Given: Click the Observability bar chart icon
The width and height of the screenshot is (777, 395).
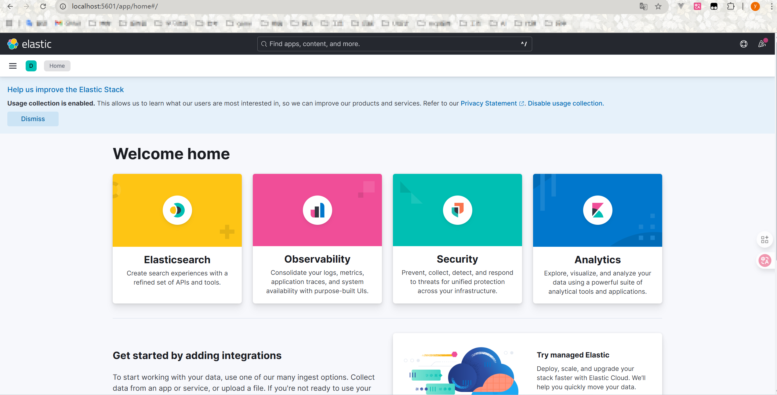Looking at the screenshot, I should 317,210.
